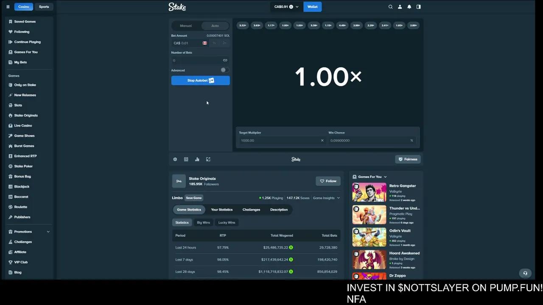Open the Wallet
Image resolution: width=543 pixels, height=305 pixels.
point(313,7)
